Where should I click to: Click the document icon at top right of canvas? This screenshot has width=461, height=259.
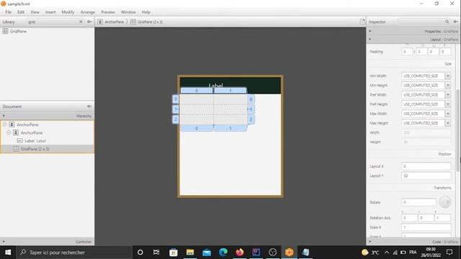tap(362, 22)
